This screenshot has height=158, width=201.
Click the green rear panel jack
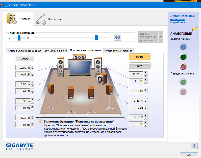pos(183,57)
